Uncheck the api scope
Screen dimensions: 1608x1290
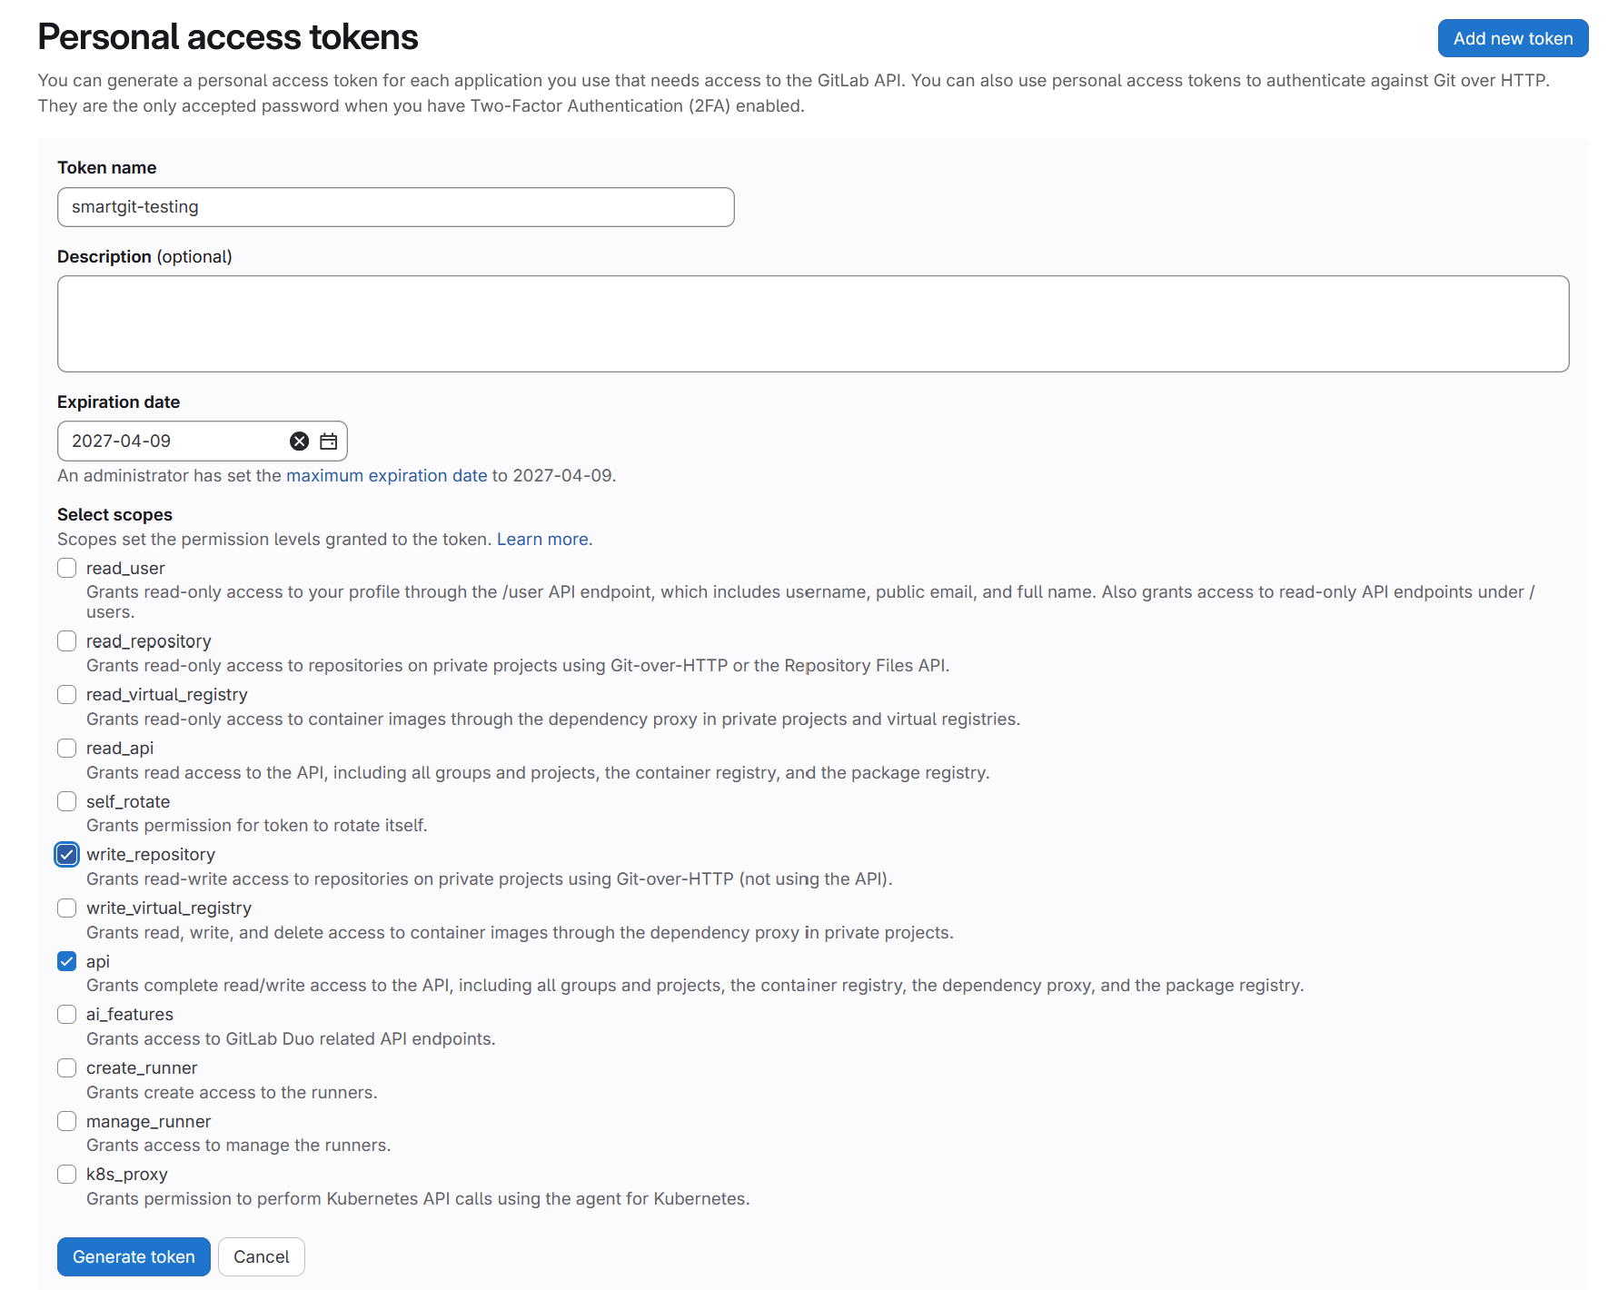click(x=66, y=961)
